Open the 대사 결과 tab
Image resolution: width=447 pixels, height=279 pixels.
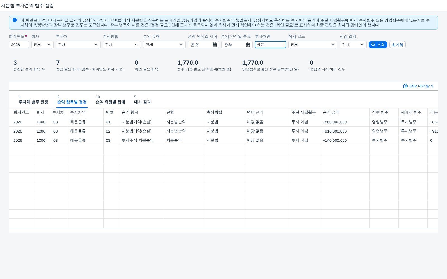pyautogui.click(x=142, y=100)
